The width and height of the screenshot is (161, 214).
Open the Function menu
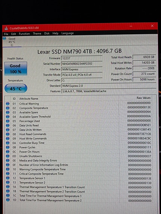pyautogui.click(x=24, y=34)
